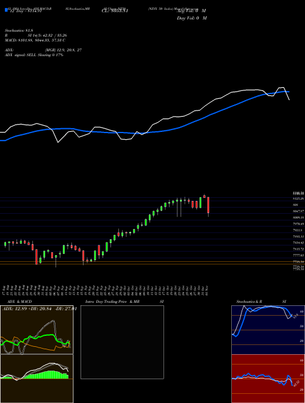This screenshot has height=403, width=305.
Task: Click the 'Day Vol: 0 M' label
Action: (x=192, y=18)
